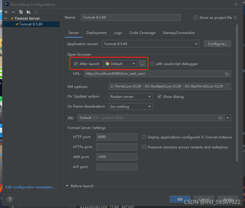Enable with JavaScript debugger

tap(152, 64)
